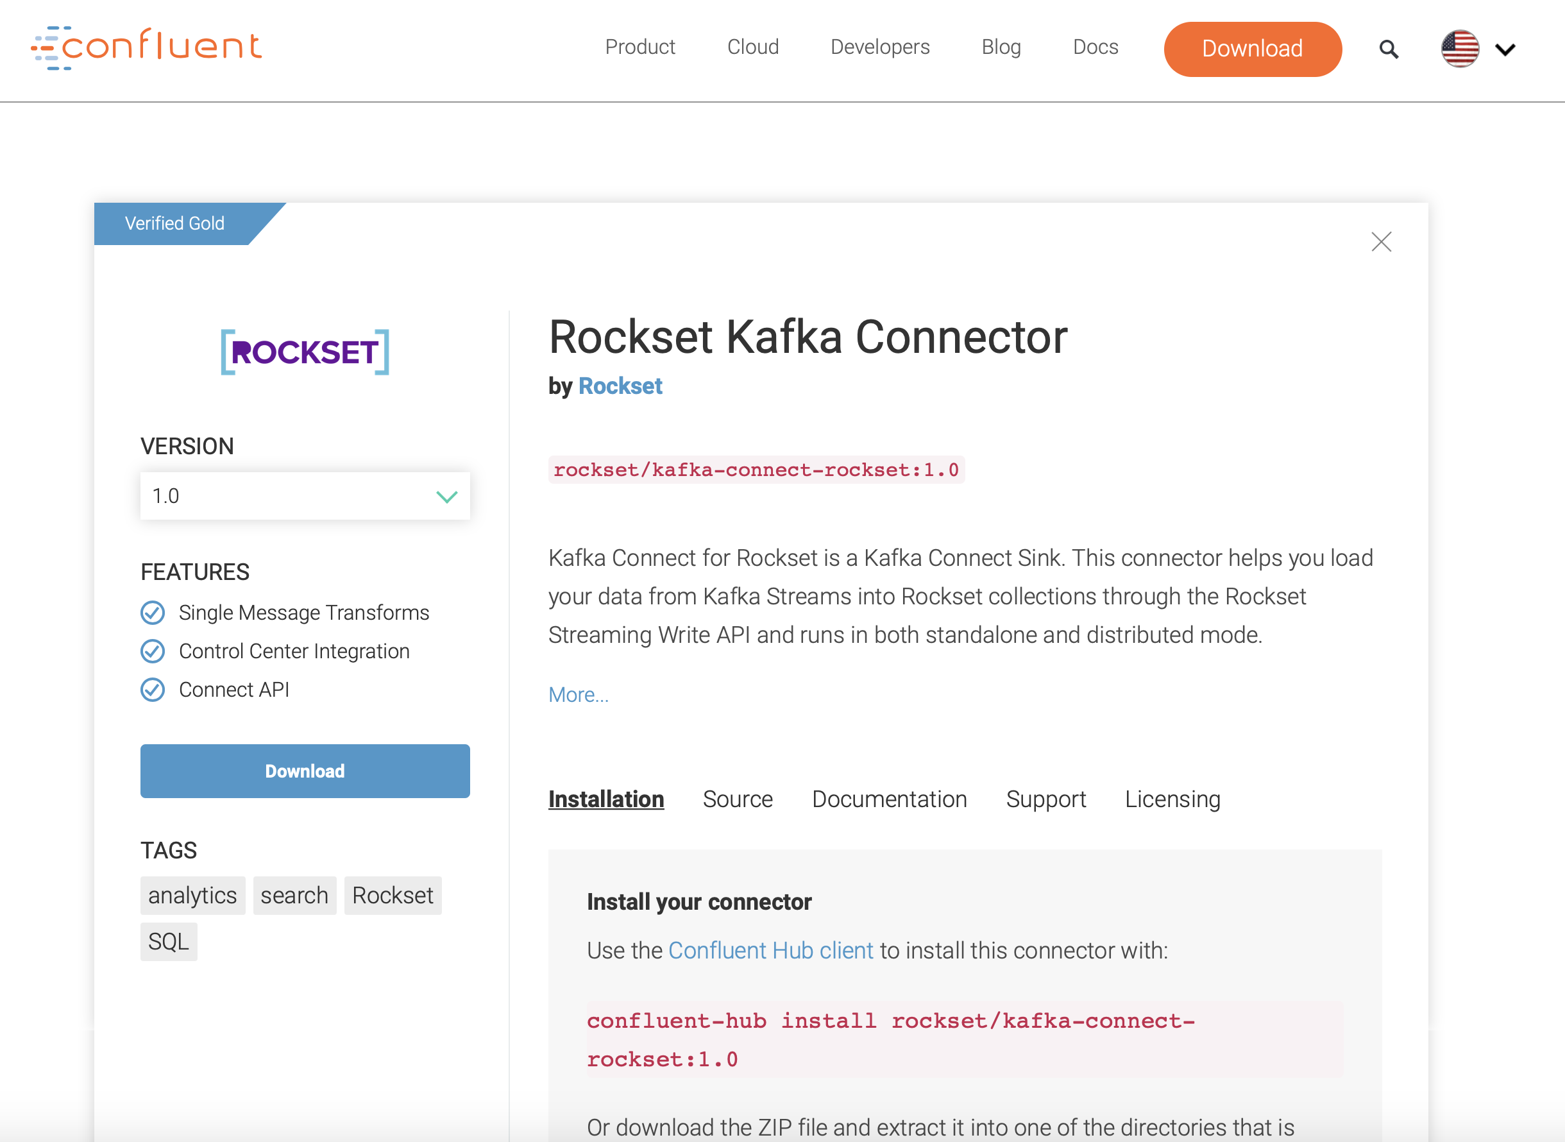Click the Confluent logo in header
1565x1142 pixels.
click(146, 47)
